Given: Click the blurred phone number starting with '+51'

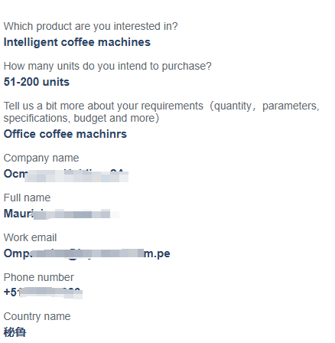Looking at the screenshot, I should [x=43, y=292].
